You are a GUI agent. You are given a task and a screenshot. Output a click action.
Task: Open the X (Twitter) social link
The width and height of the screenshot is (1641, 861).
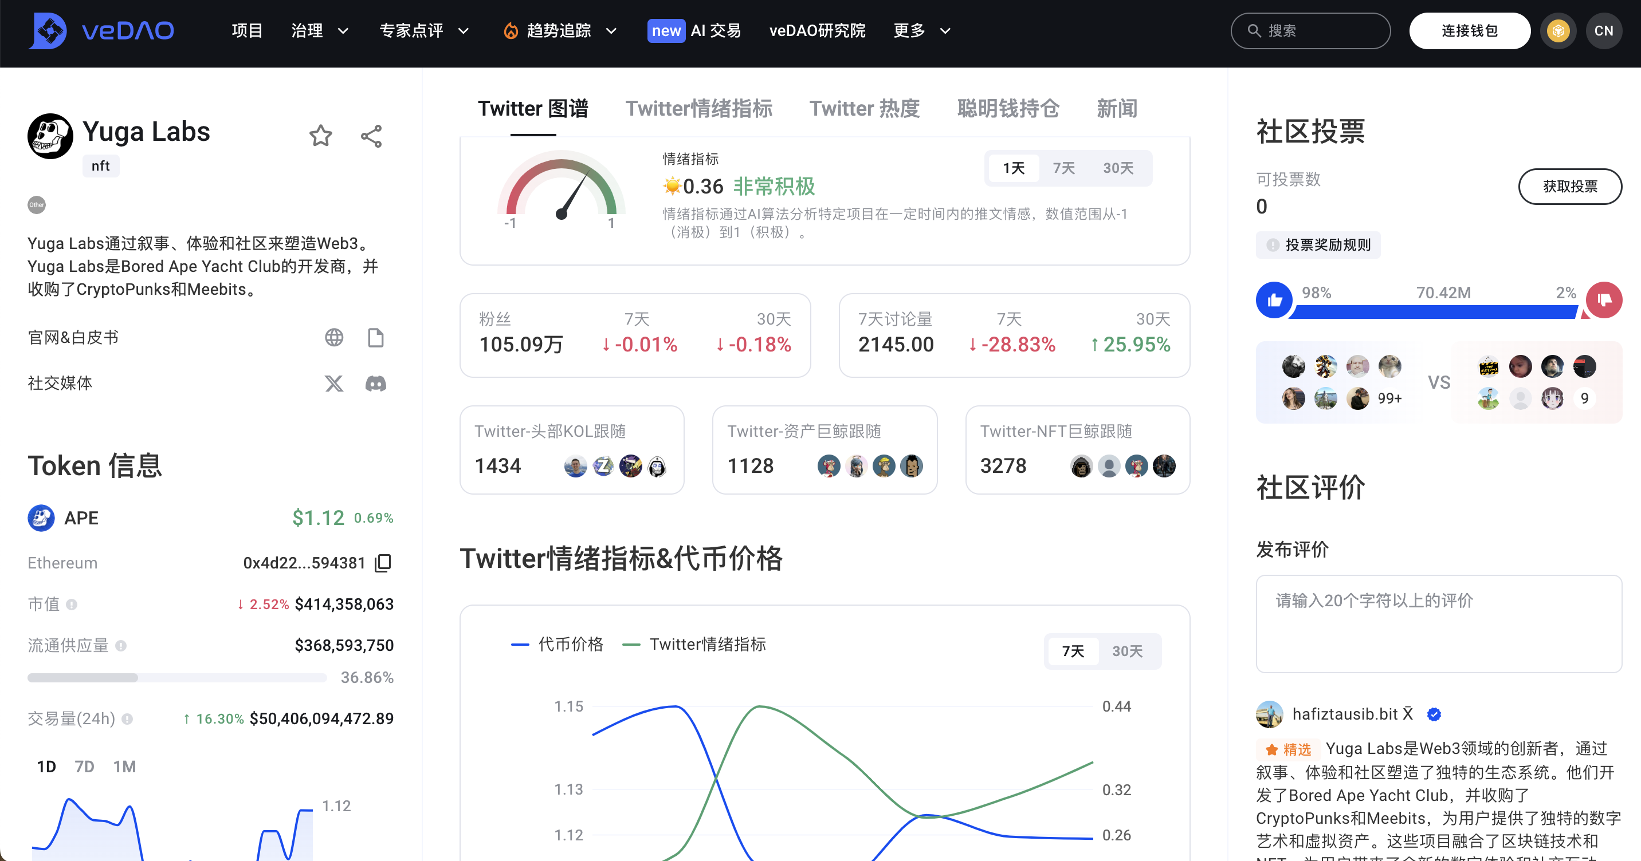coord(334,383)
